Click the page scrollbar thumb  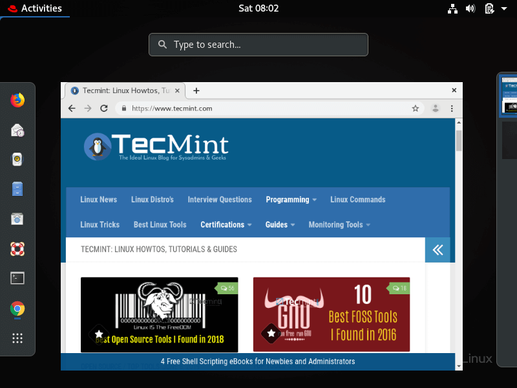pos(459,141)
